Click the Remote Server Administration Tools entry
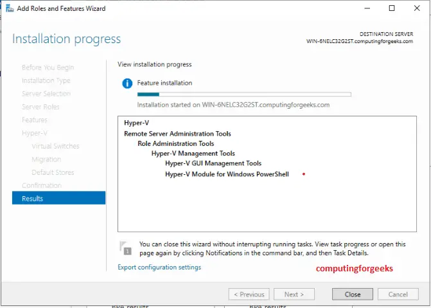431x308 pixels. coord(177,134)
